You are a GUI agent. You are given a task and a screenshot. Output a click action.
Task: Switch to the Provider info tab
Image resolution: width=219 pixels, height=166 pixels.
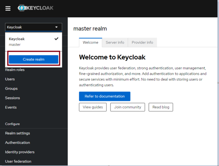[x=142, y=42]
